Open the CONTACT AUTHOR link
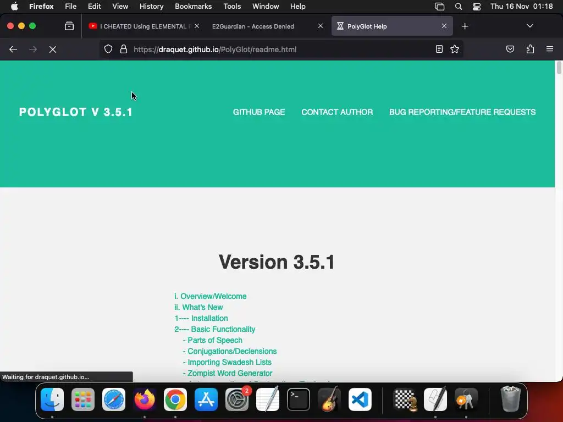Image resolution: width=563 pixels, height=422 pixels. point(337,112)
